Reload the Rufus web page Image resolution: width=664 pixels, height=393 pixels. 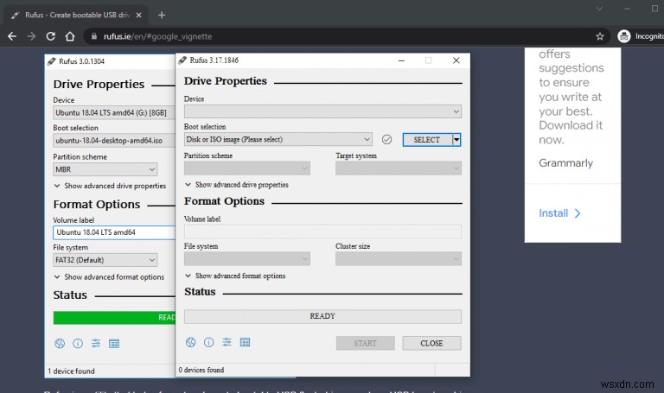click(51, 36)
